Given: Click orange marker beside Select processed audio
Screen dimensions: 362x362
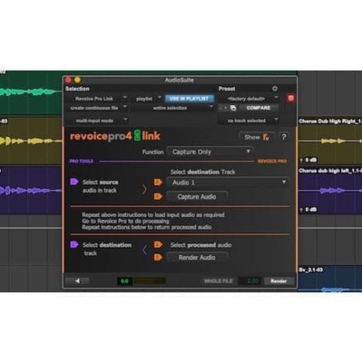Looking at the screenshot, I should [x=158, y=244].
